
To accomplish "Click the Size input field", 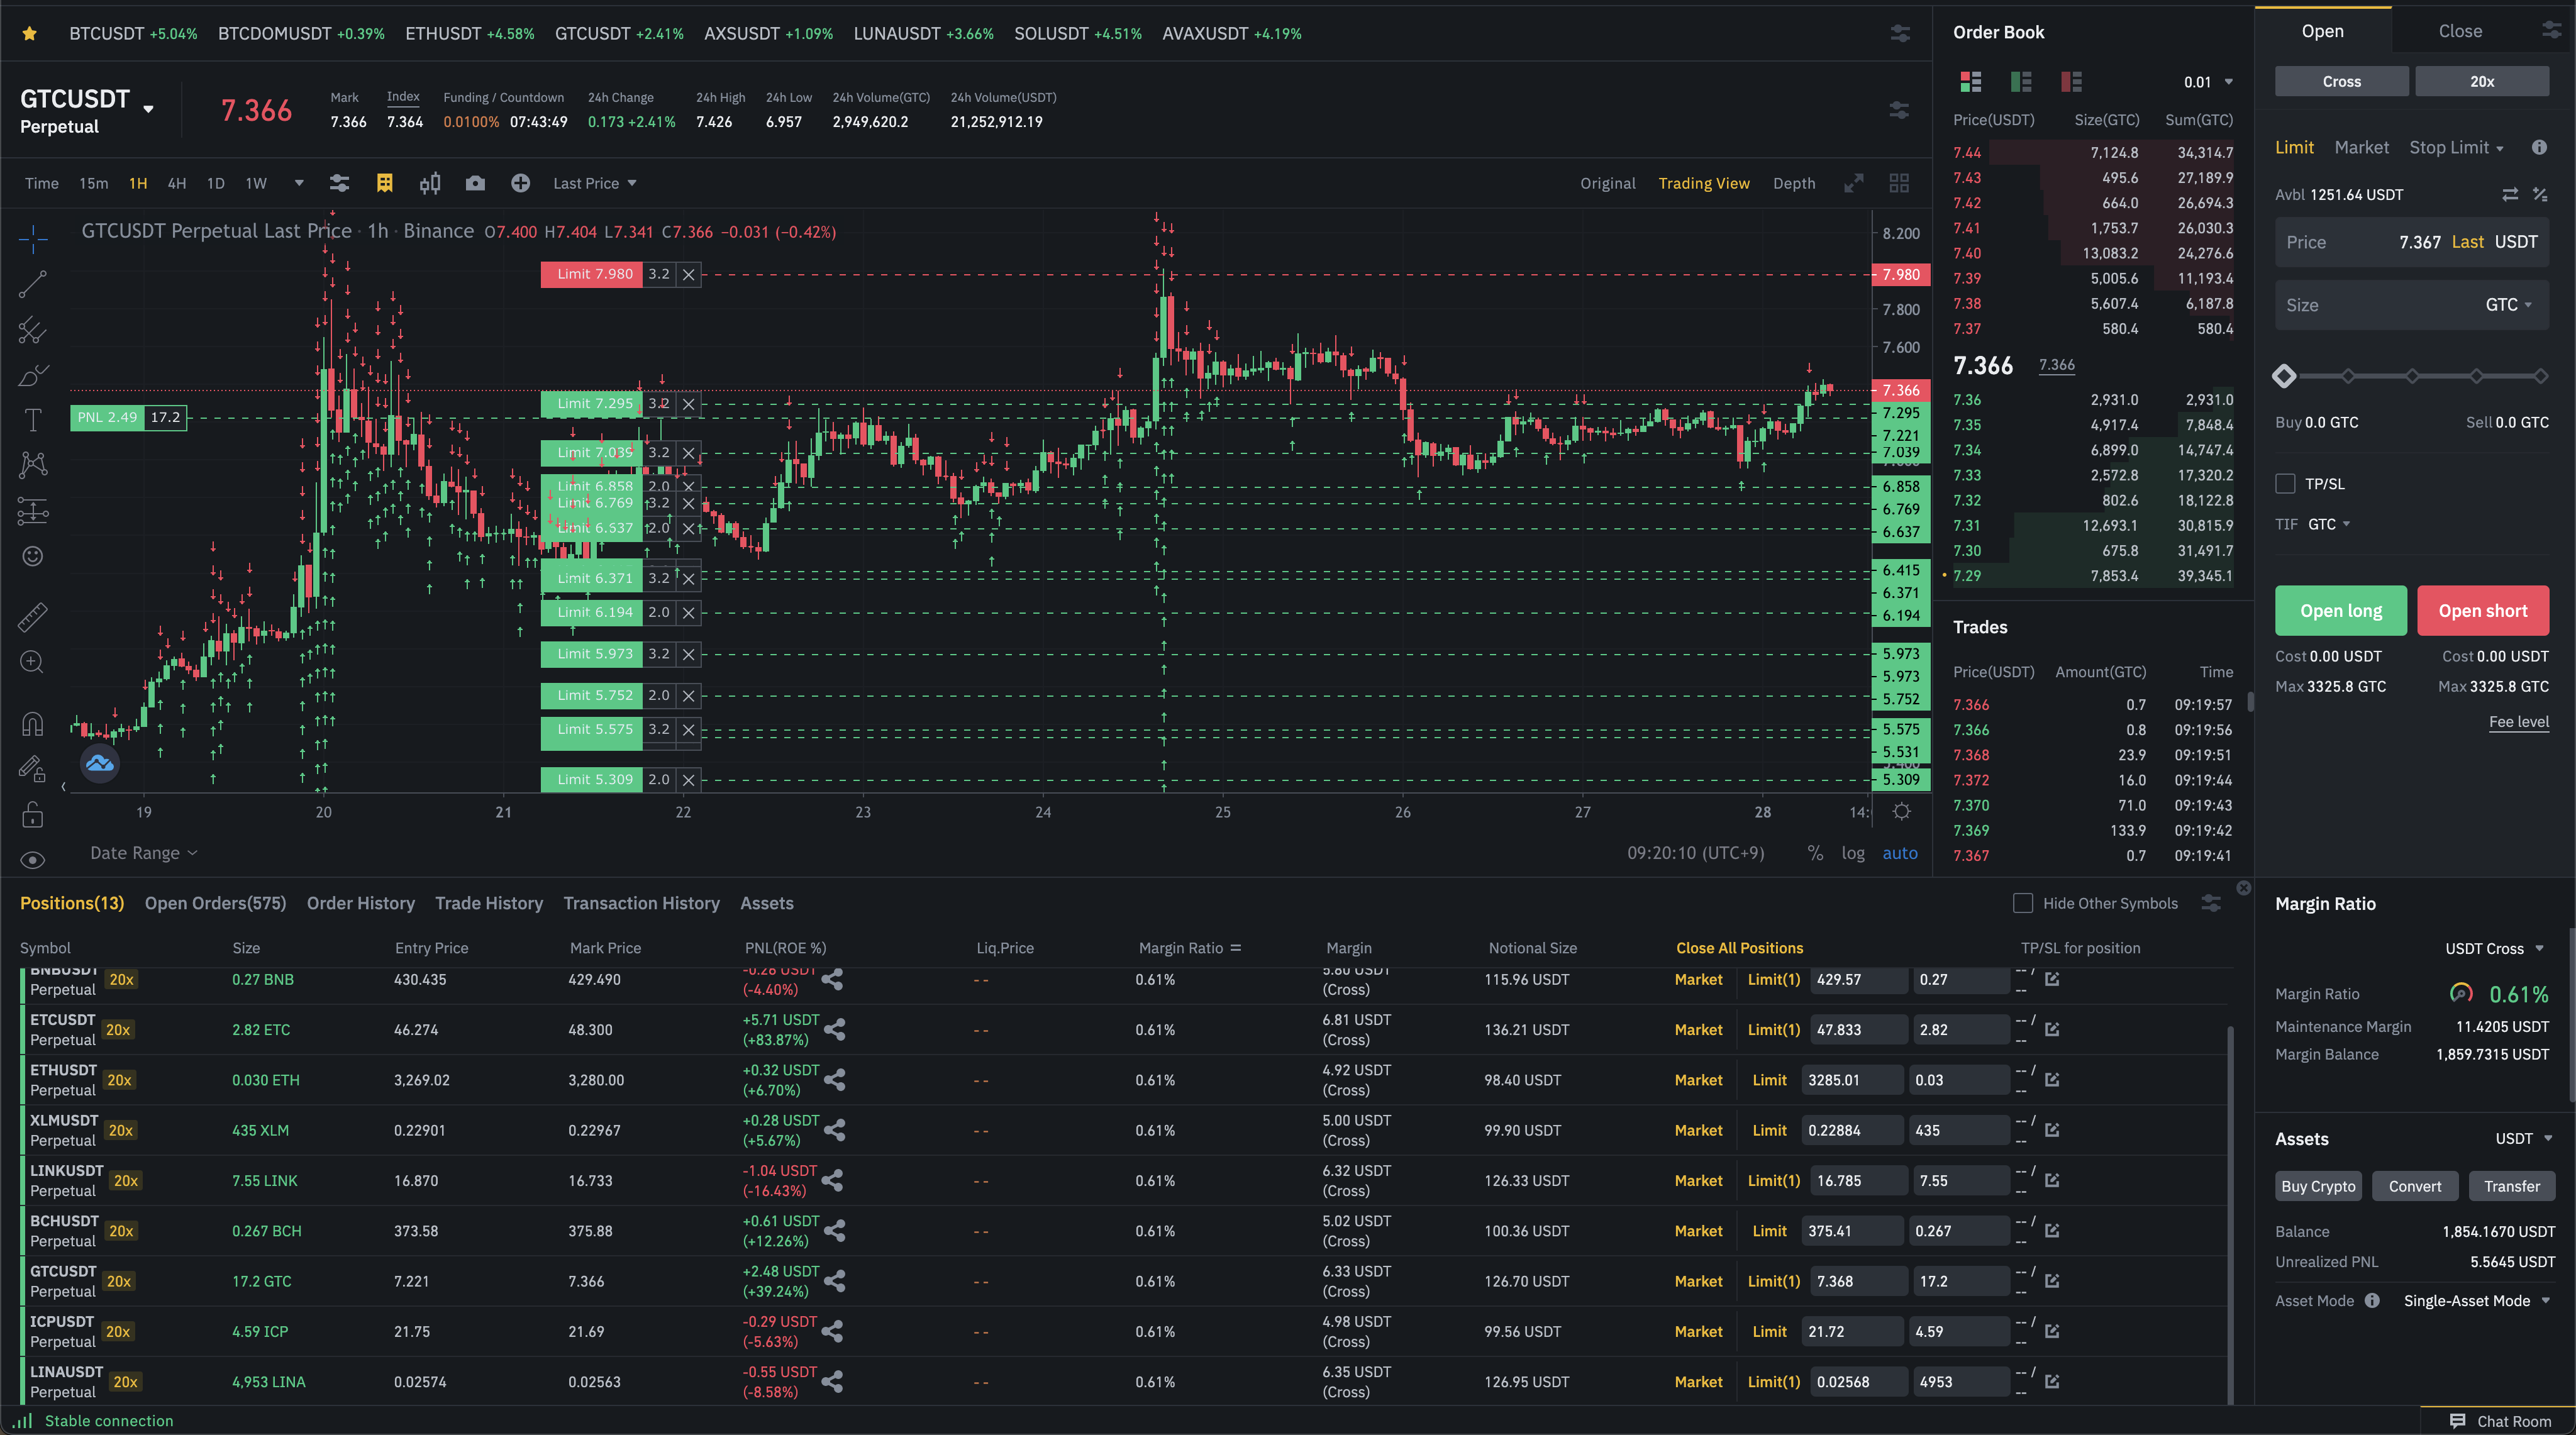I will tap(2380, 305).
